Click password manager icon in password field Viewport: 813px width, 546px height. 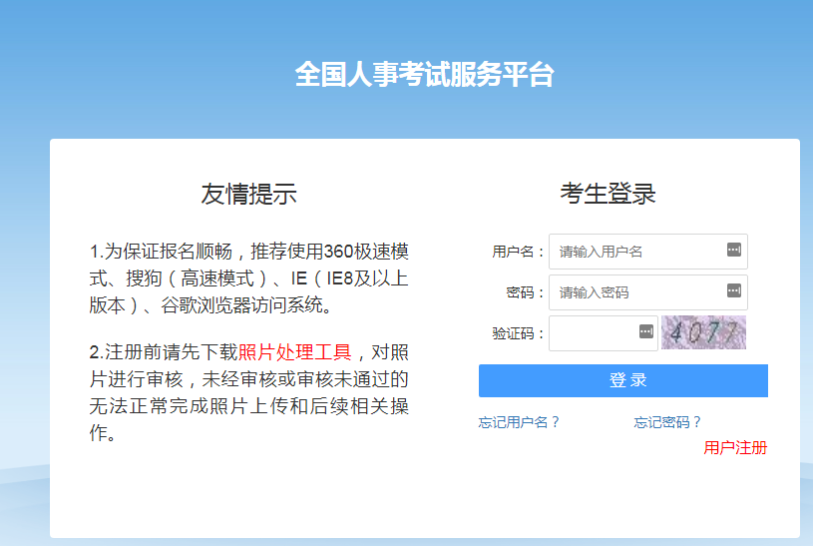tap(733, 290)
